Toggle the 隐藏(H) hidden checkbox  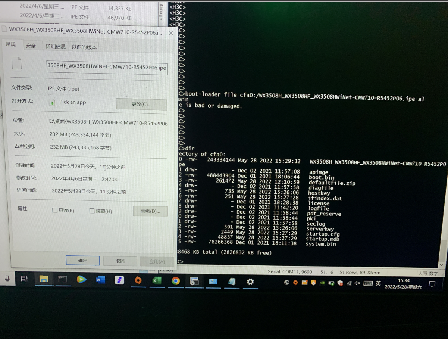[x=92, y=211]
